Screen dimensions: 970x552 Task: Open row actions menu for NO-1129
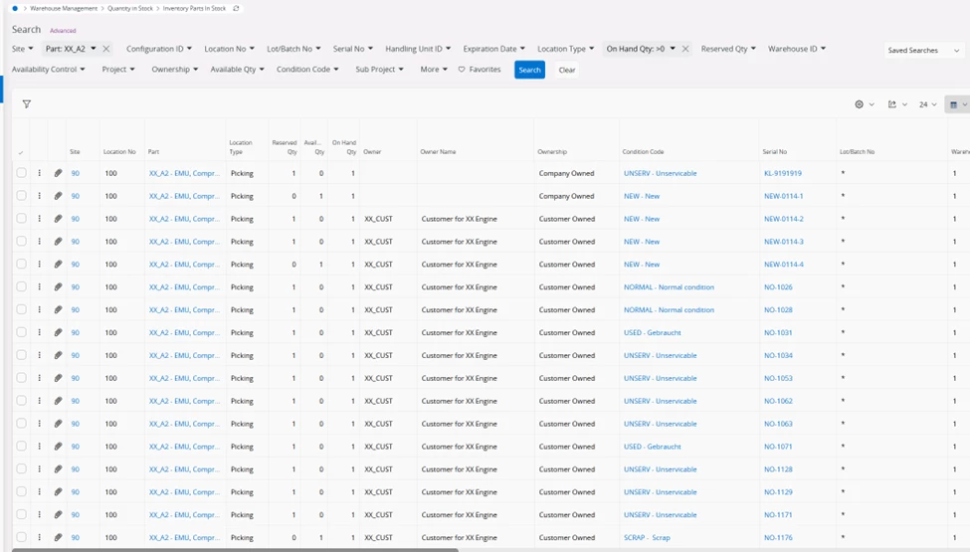click(x=39, y=491)
